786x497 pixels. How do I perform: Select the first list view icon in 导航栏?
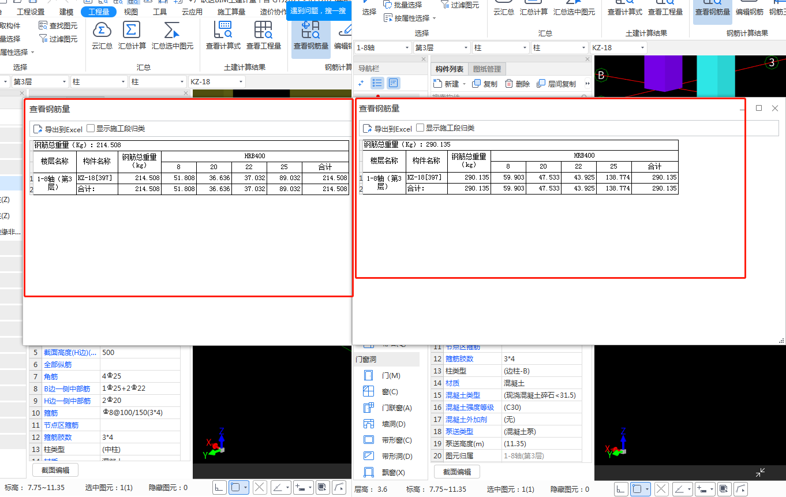click(x=377, y=83)
